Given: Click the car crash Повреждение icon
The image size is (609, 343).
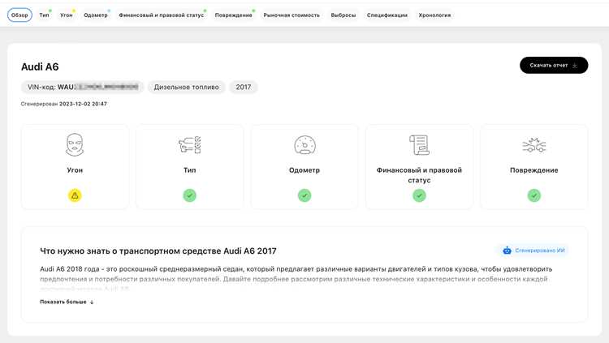Looking at the screenshot, I should tap(534, 145).
